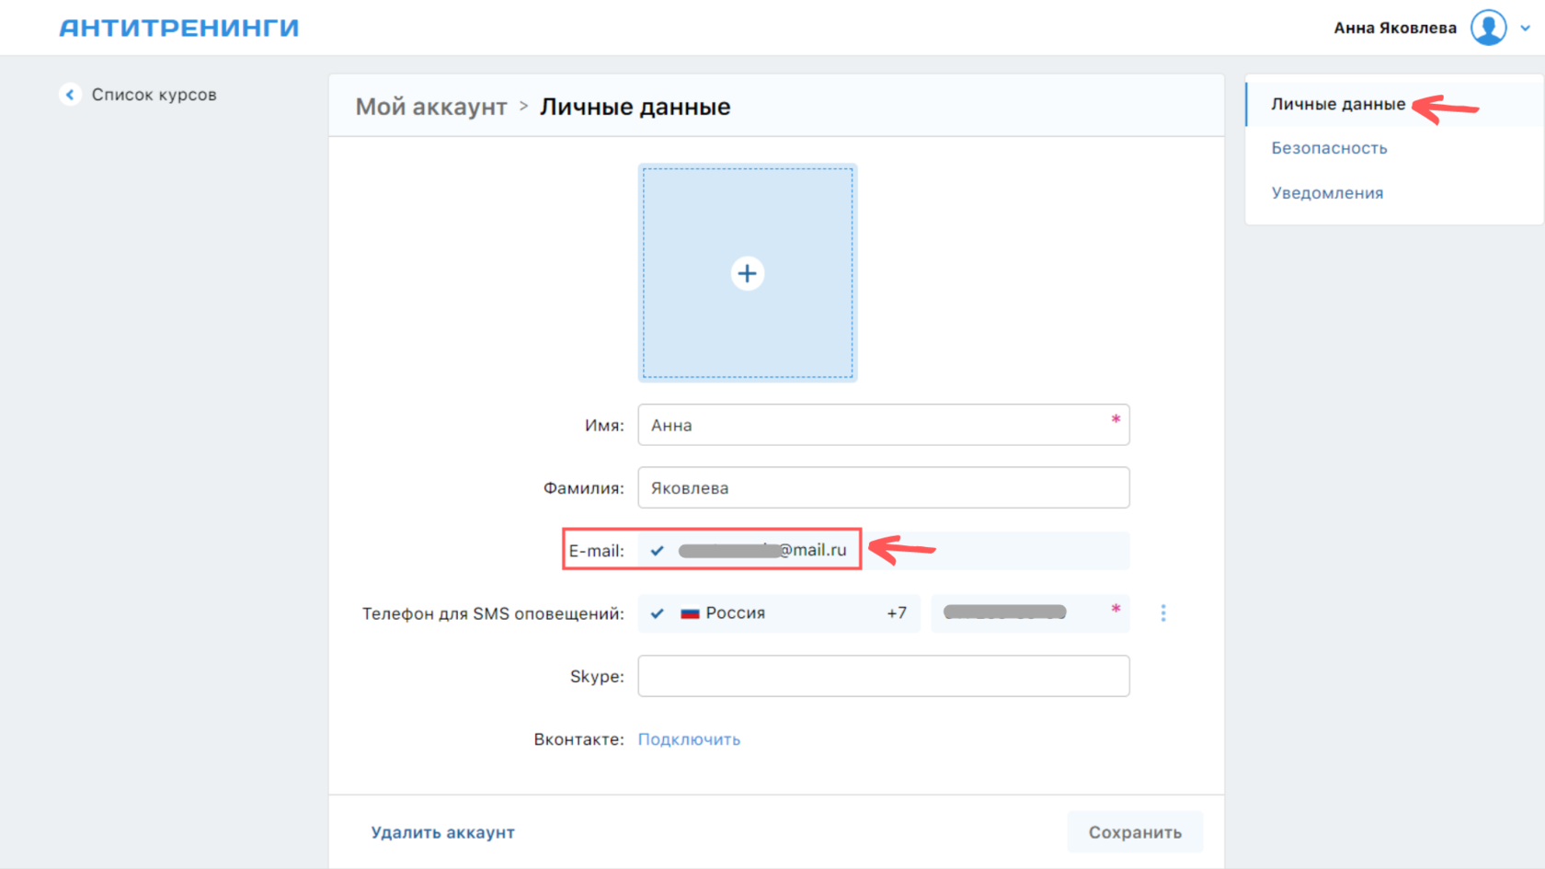Click Подключить to link Вконтакте
1545x869 pixels.
point(689,739)
